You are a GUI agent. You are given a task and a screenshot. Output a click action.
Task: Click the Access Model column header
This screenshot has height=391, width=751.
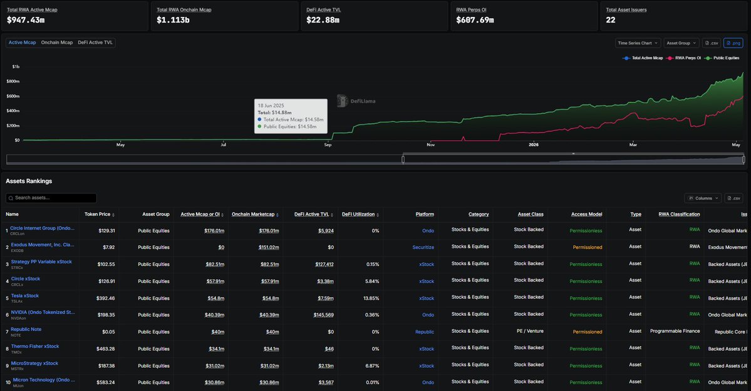(586, 215)
